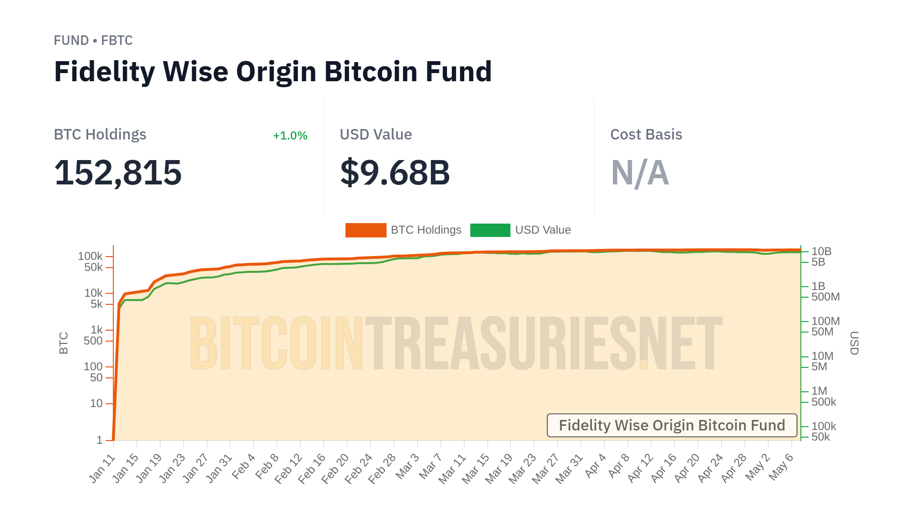
Task: Click the +1.0% change indicator
Action: [290, 136]
